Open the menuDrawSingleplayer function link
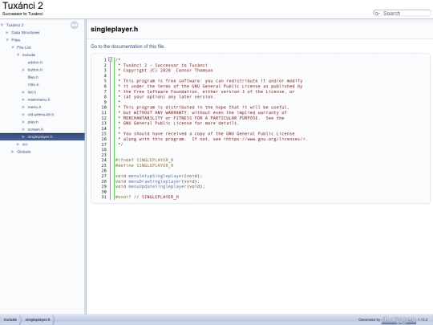Screen dimensions: 433x325 pyautogui.click(x=155, y=181)
